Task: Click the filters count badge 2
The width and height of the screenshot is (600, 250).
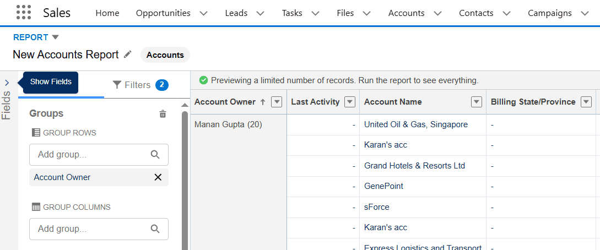Action: tap(162, 85)
